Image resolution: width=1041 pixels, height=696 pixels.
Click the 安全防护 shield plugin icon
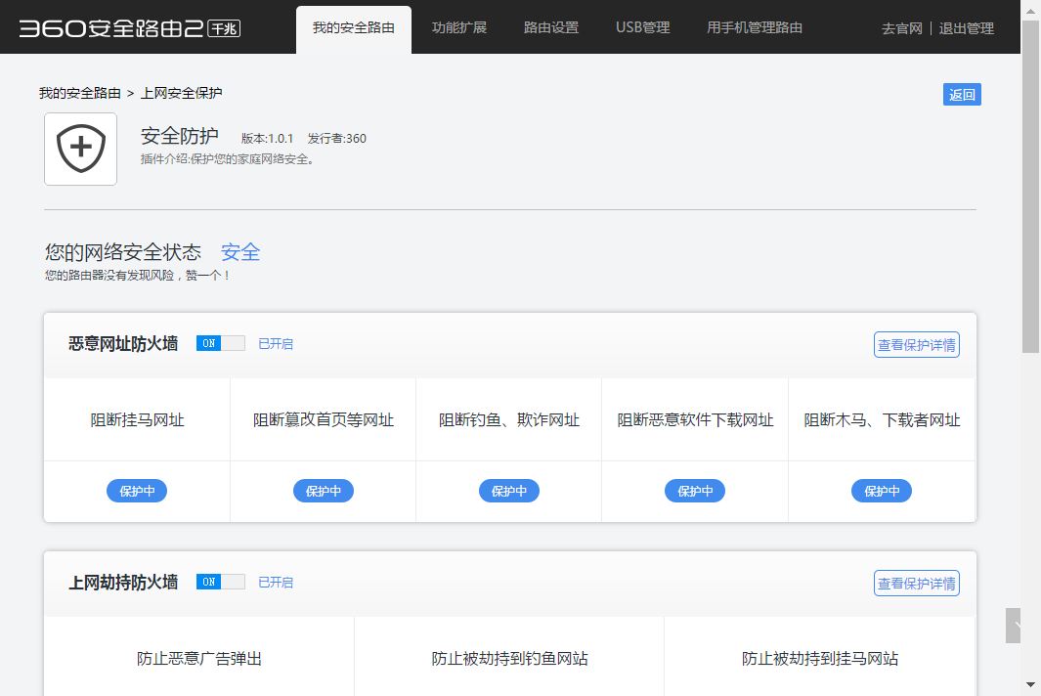point(80,149)
